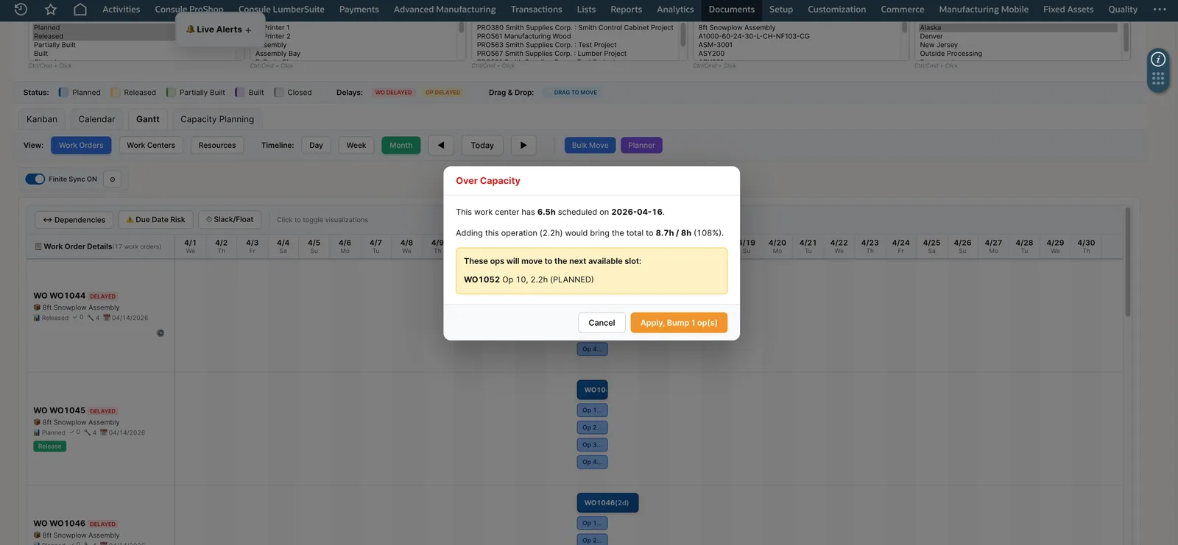1178x545 pixels.
Task: Click the 4/20 Mo date column header
Action: tap(777, 246)
